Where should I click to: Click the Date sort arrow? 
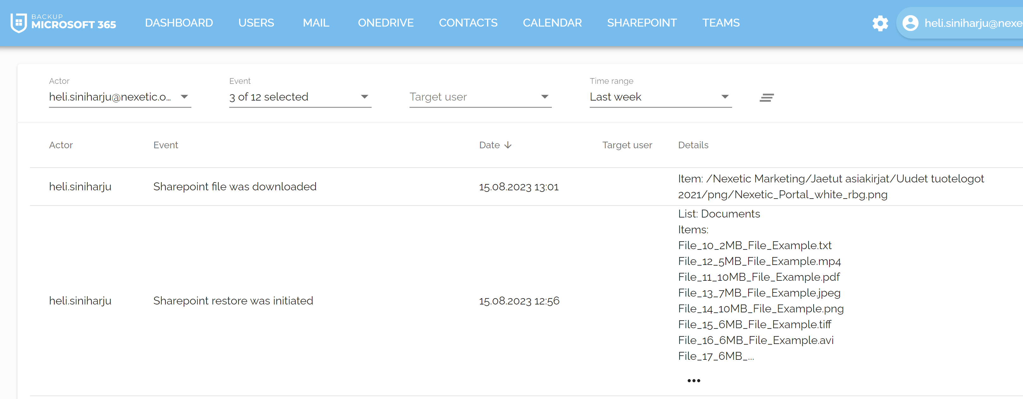point(508,145)
